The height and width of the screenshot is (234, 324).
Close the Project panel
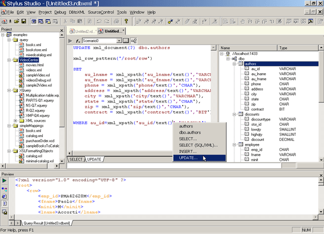(62, 30)
